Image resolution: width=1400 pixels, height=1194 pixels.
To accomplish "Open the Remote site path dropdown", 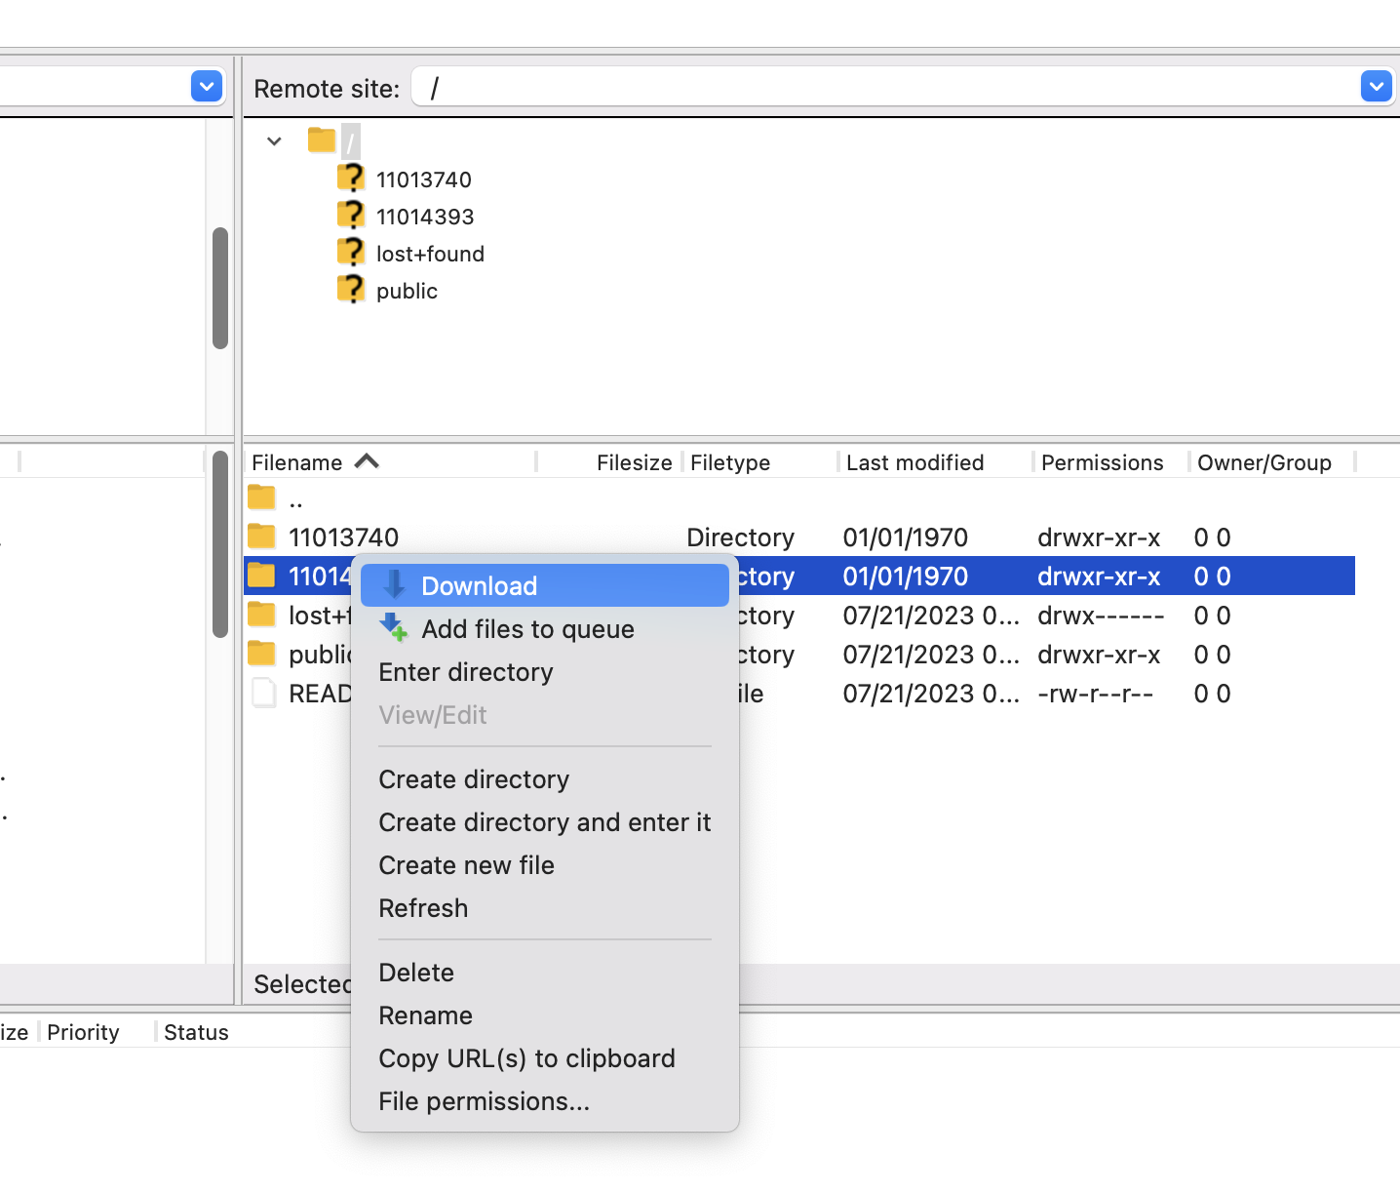I will pyautogui.click(x=1375, y=87).
